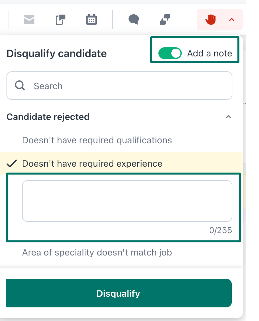
Task: Click the red hand disqualify icon
Action: (x=210, y=20)
